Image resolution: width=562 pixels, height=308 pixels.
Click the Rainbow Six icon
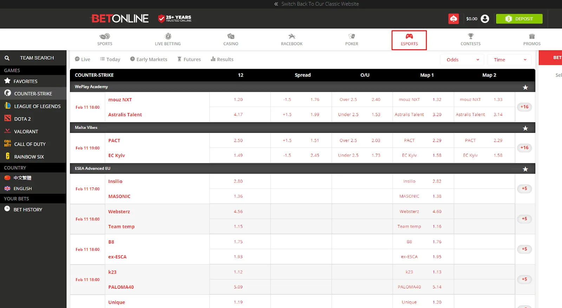tap(8, 156)
